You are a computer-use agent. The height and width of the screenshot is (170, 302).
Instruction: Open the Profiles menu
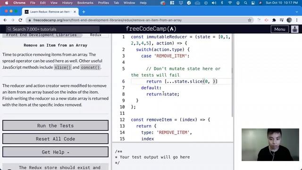pos(103,3)
